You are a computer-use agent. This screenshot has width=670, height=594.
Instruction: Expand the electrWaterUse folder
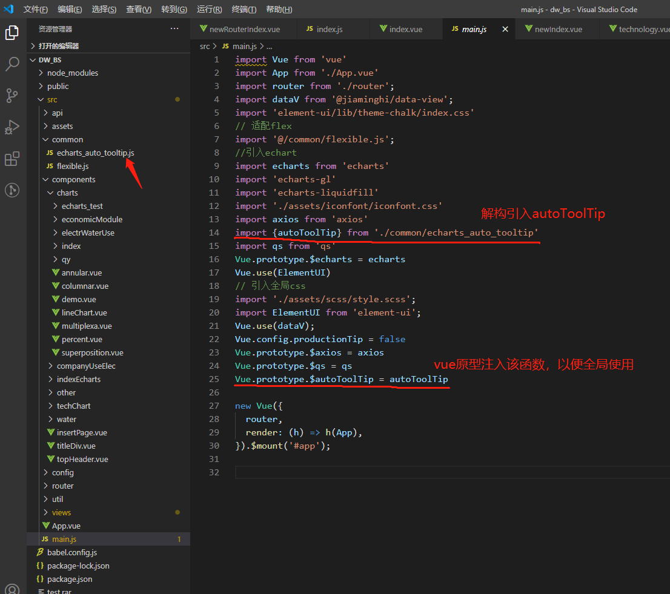point(108,233)
